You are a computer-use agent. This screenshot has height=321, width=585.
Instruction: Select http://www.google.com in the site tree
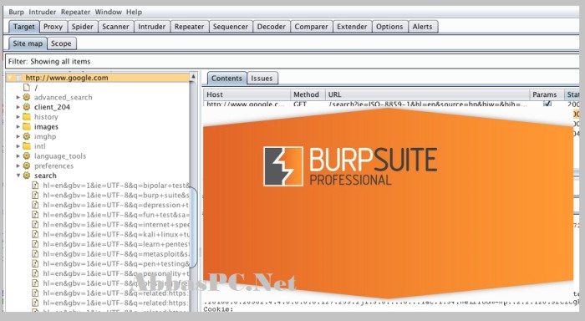click(x=67, y=78)
